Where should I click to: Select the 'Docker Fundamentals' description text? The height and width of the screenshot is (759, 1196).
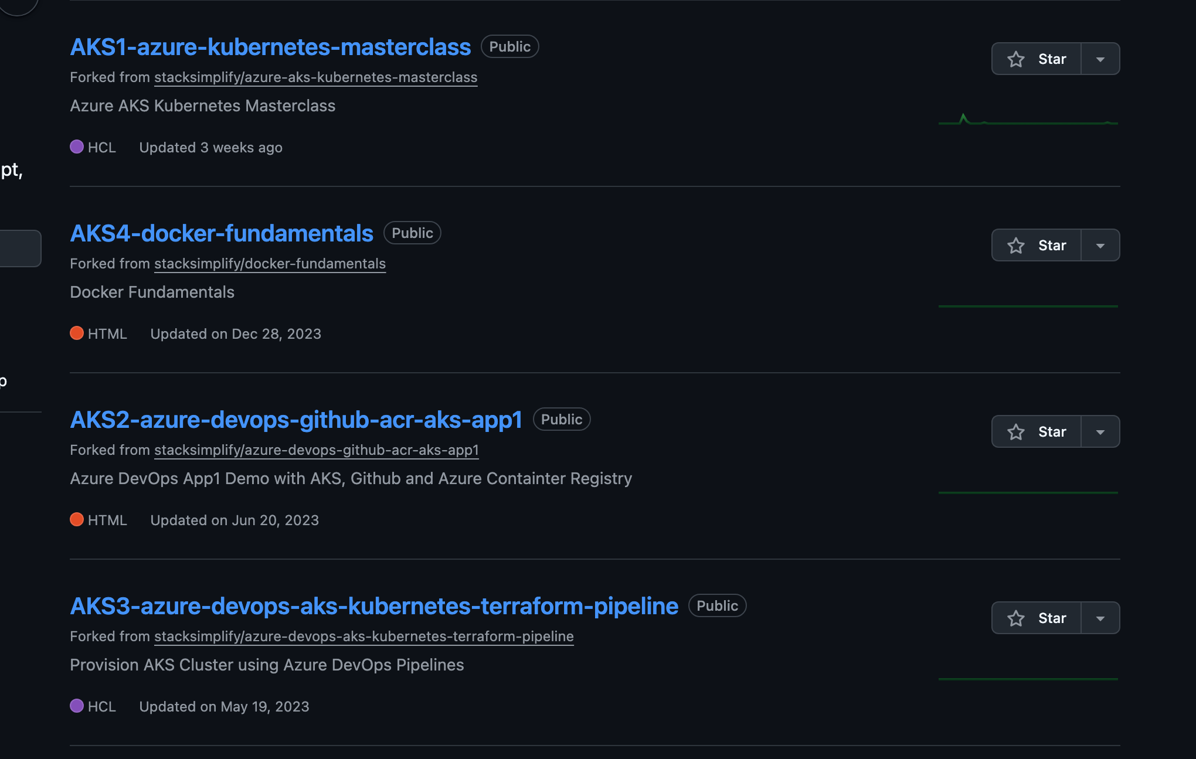click(152, 292)
